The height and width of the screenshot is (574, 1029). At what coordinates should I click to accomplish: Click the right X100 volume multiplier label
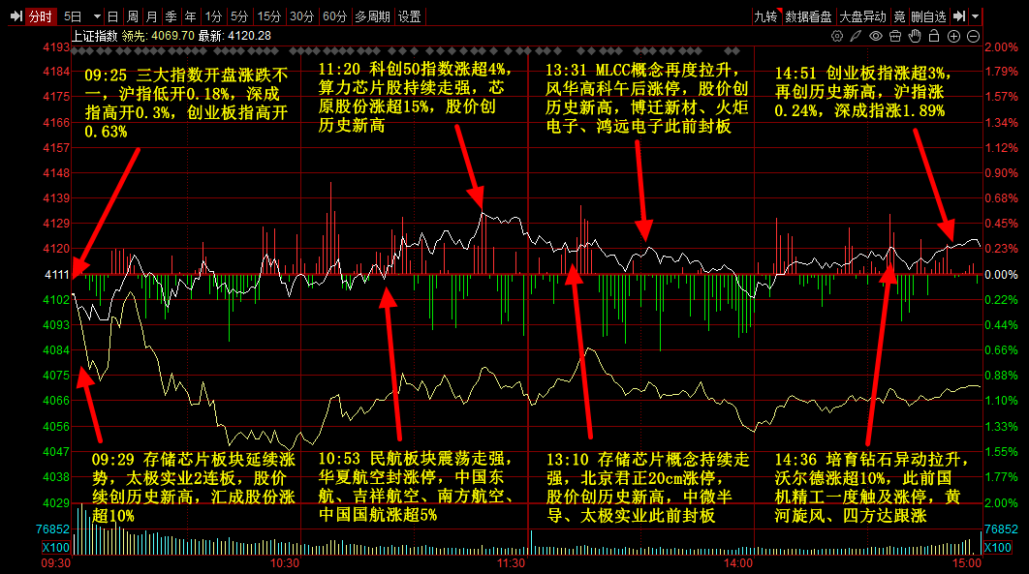[998, 547]
